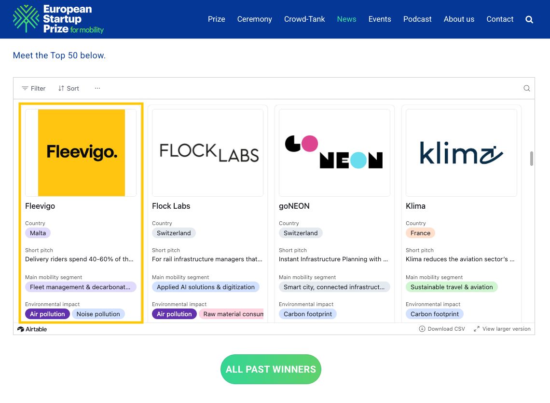Click the European Startup Prize logo
Screen dimensions: 550x403
[58, 19]
